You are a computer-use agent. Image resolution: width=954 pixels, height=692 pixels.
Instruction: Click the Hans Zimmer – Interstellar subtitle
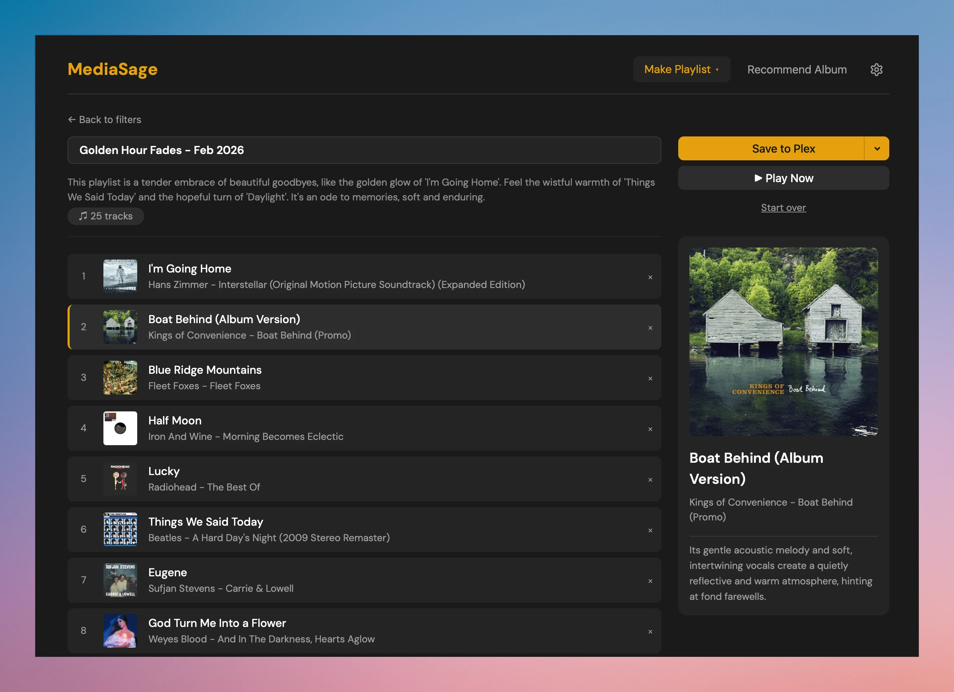[337, 284]
